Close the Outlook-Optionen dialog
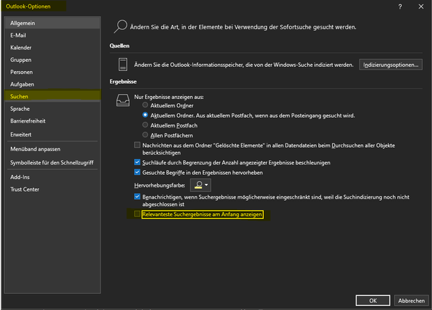This screenshot has height=310, width=432. click(421, 6)
